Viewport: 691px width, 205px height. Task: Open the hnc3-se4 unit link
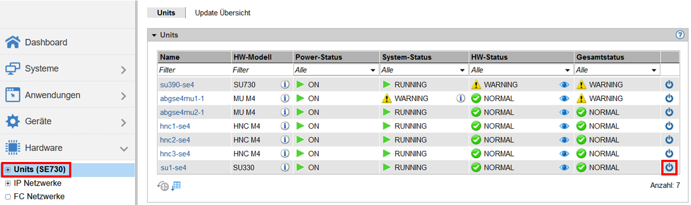[175, 153]
